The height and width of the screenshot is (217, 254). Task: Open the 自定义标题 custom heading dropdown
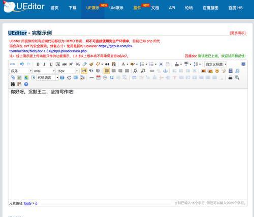216,64
